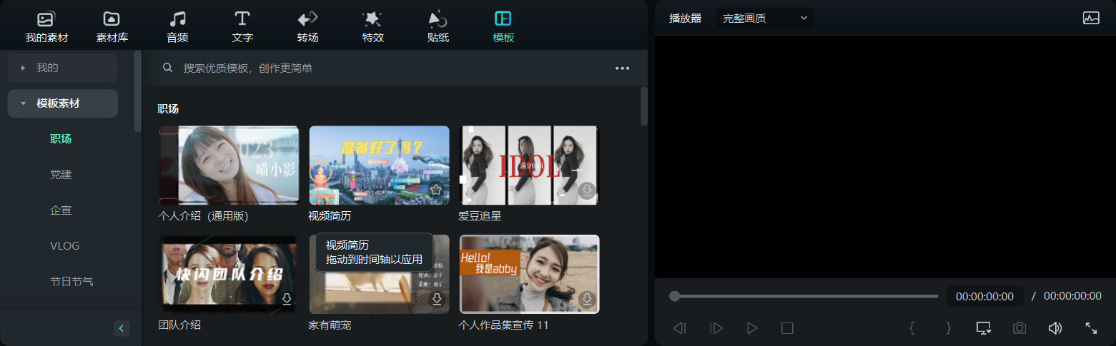
Task: Open the 完整画质 playback quality dropdown
Action: (765, 18)
